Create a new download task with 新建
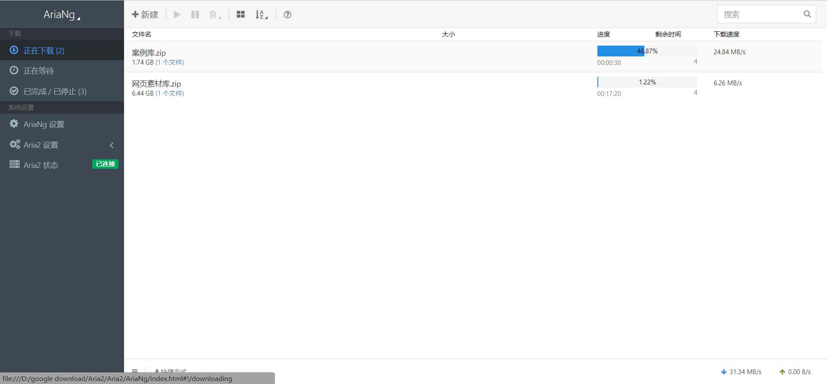This screenshot has width=827, height=384. click(145, 15)
